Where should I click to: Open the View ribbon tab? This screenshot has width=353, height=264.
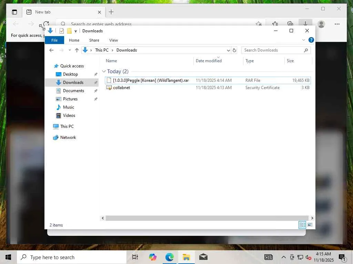click(x=113, y=40)
